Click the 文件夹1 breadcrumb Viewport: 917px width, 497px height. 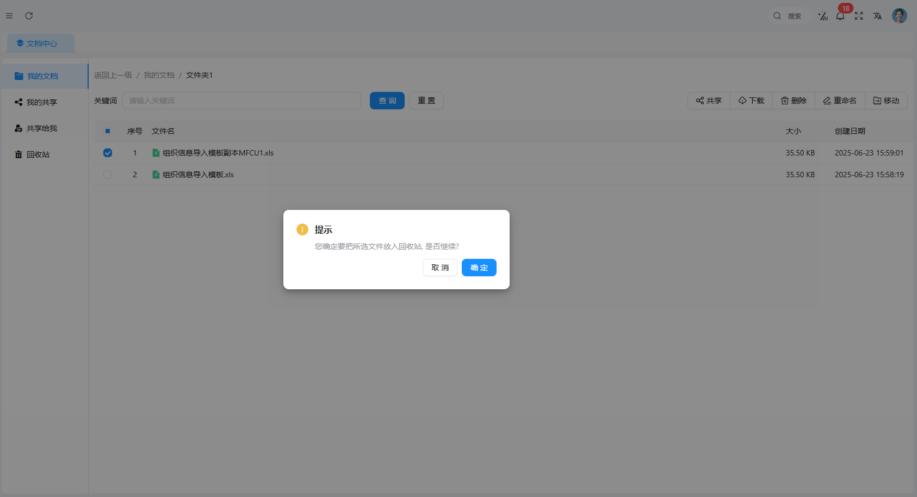coord(199,75)
